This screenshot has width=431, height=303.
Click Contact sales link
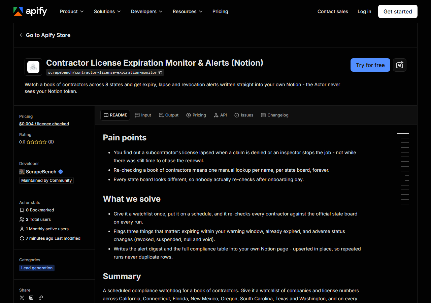point(333,11)
